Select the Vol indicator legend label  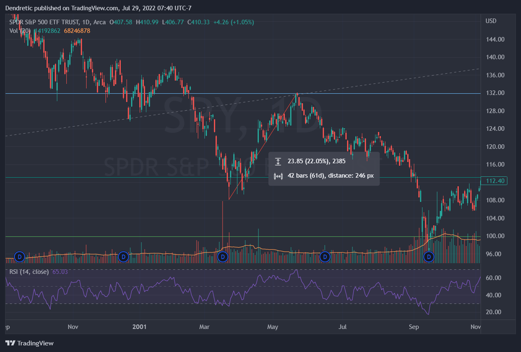21,31
